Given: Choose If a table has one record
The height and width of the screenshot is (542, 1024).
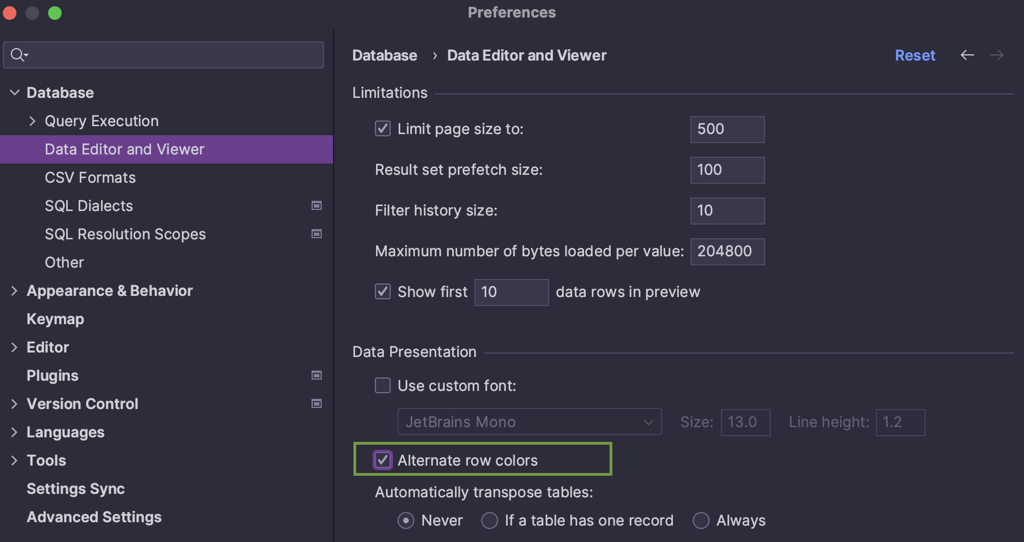Looking at the screenshot, I should [x=489, y=521].
